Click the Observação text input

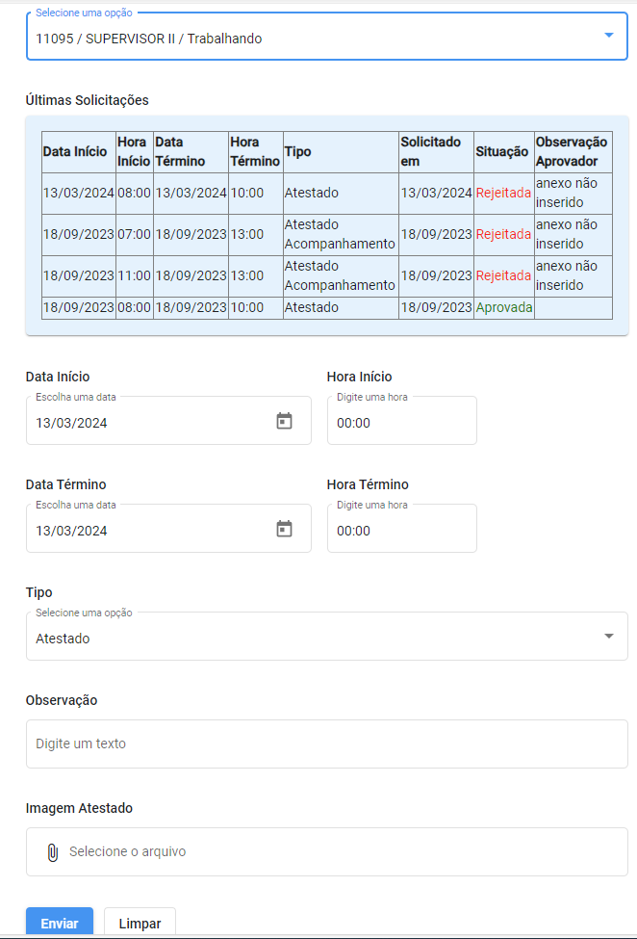[326, 743]
